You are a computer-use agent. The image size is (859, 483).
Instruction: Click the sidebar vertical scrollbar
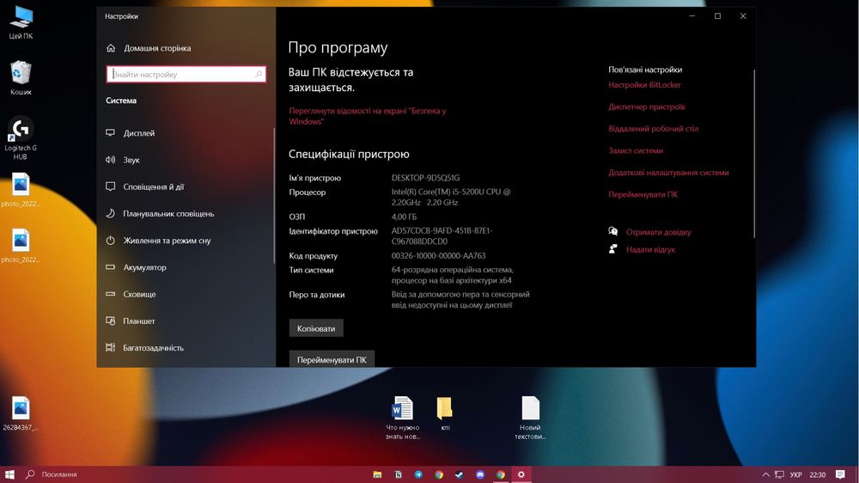point(274,195)
